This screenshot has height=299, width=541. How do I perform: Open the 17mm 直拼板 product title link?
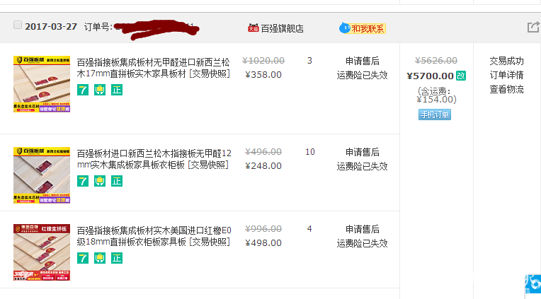[154, 67]
